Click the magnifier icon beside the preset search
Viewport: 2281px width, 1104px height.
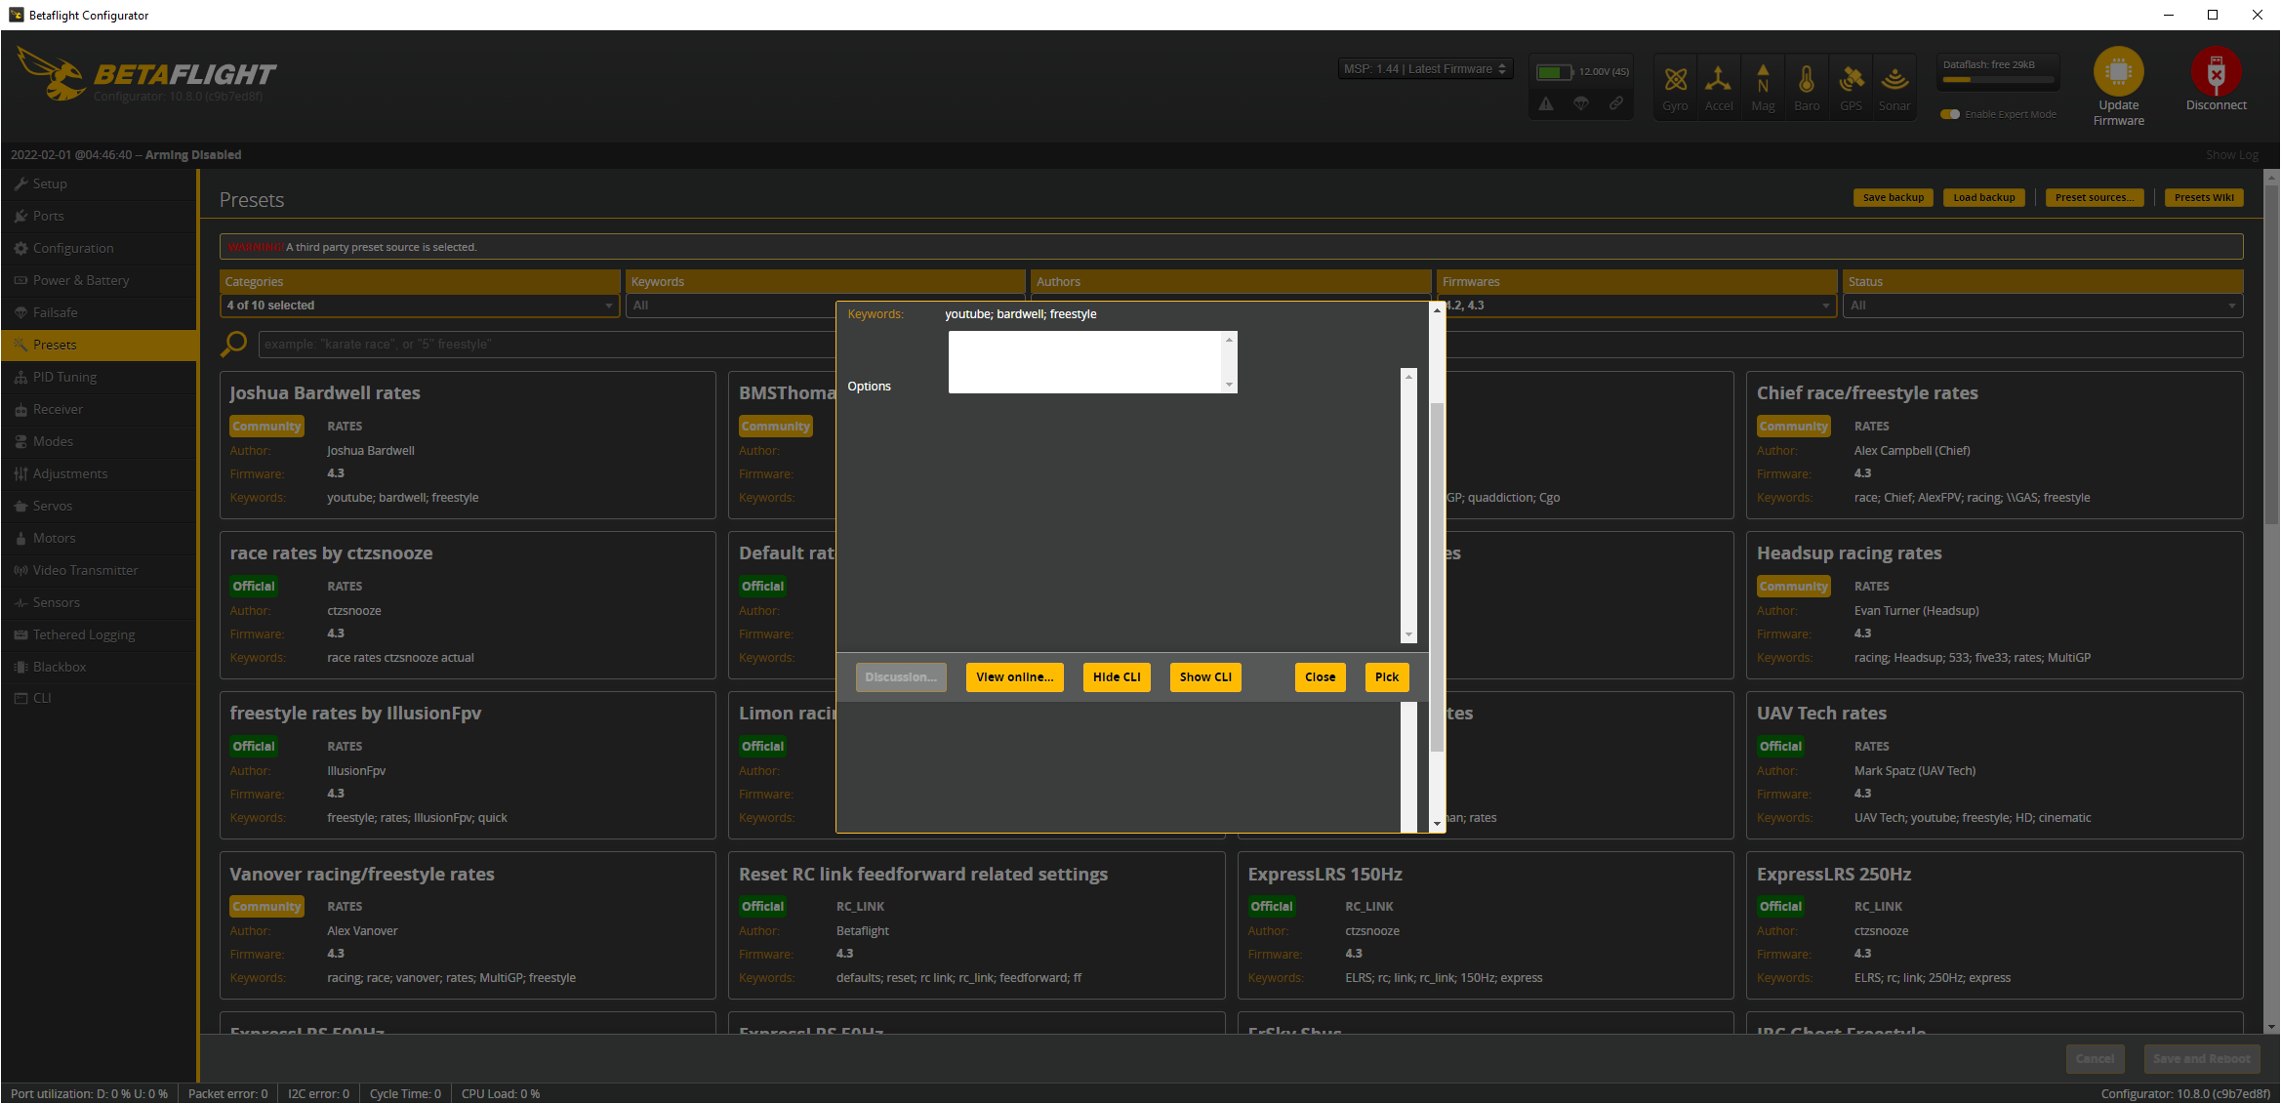[234, 344]
